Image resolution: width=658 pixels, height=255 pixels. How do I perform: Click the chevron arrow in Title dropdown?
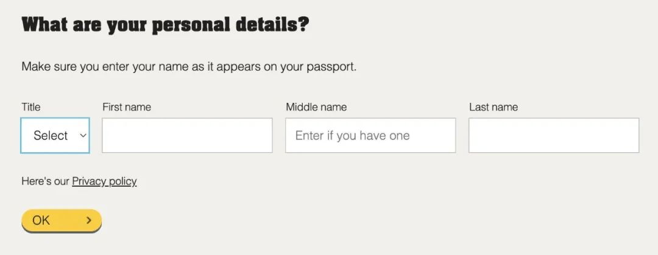pos(83,136)
